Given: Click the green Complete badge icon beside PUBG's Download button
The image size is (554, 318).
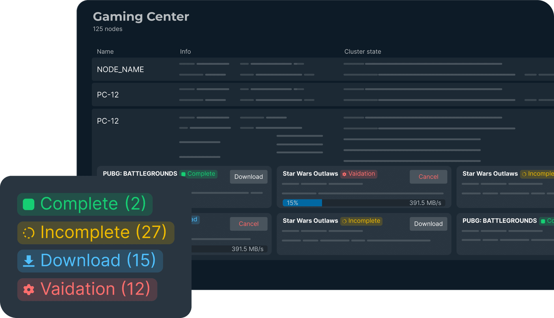Looking at the screenshot, I should (x=183, y=174).
